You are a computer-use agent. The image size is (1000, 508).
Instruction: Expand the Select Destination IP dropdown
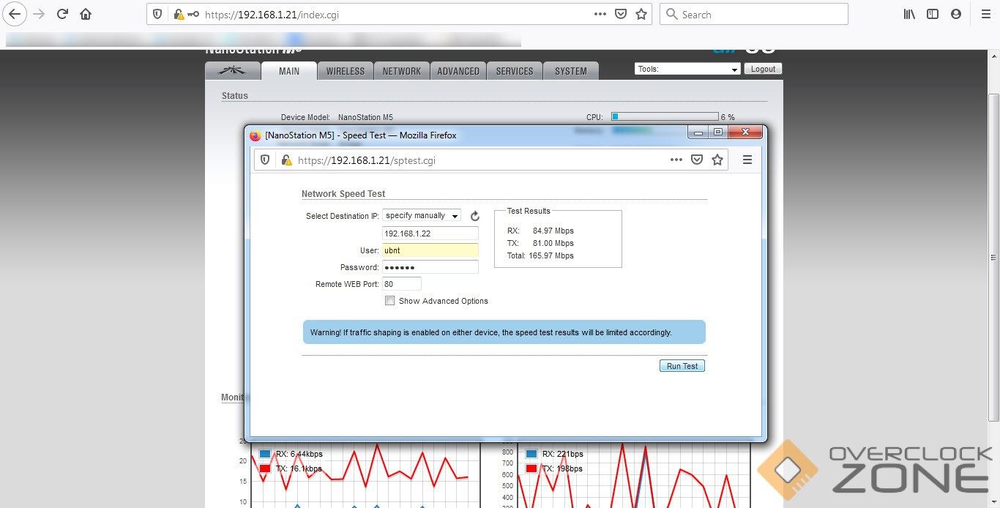422,216
